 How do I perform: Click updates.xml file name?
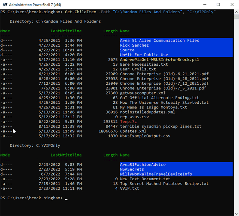(133, 131)
